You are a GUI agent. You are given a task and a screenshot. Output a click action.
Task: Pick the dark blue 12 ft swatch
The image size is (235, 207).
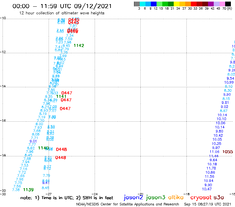[154, 4]
